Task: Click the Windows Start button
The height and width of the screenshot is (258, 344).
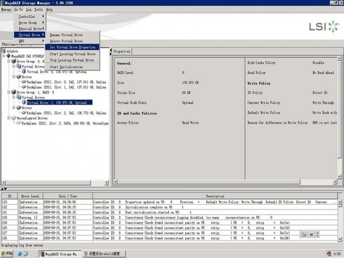Action: 7,254
